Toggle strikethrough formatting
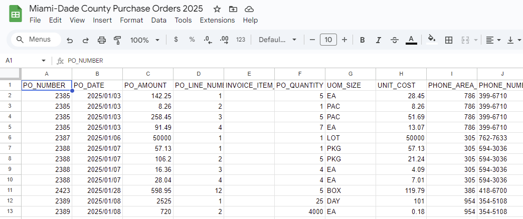The height and width of the screenshot is (219, 523). point(395,40)
